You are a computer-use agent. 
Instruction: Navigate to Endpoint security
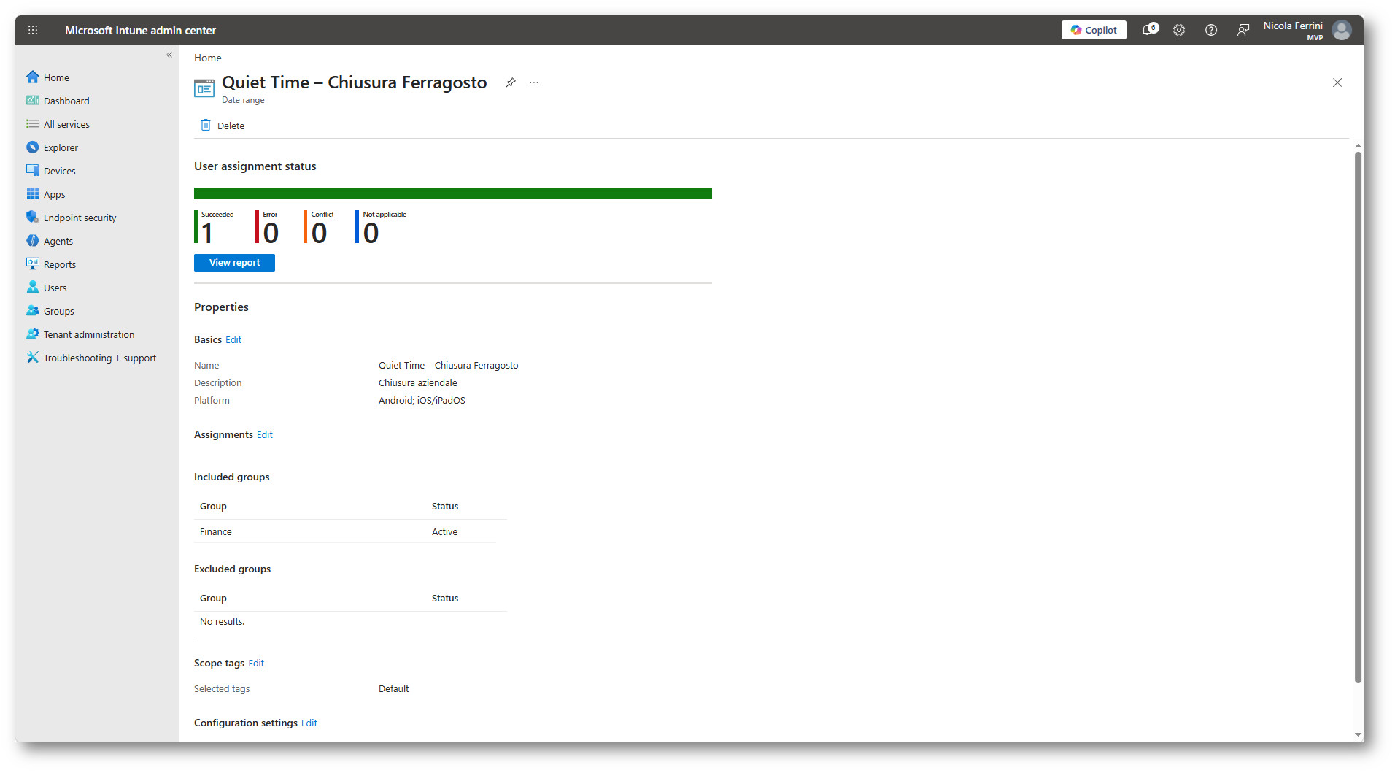click(x=80, y=218)
